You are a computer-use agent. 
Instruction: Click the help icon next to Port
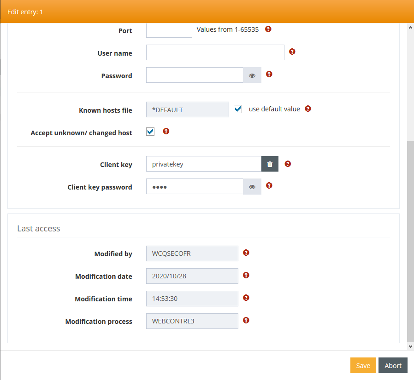coord(268,29)
